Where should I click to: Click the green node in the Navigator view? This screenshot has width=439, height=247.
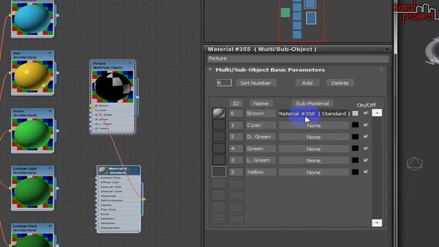pyautogui.click(x=285, y=12)
